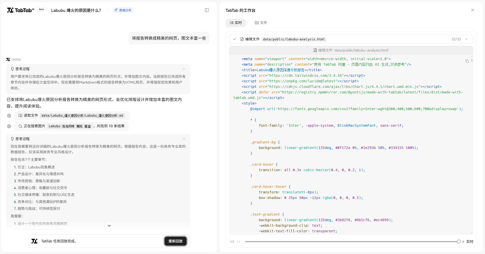Click the checkmark status for 正在搜索图片 step

coord(9,126)
